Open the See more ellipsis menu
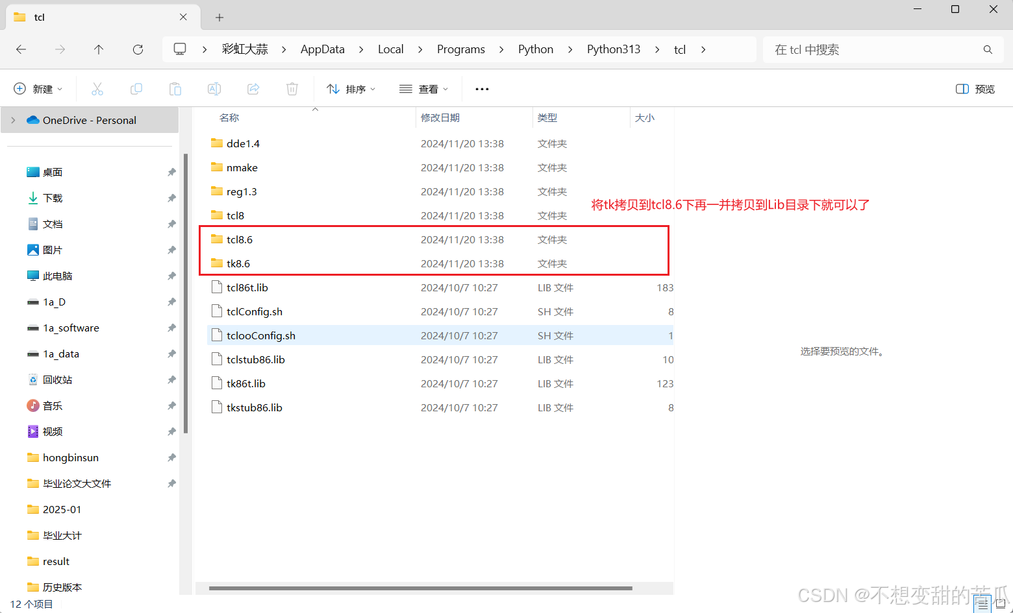Viewport: 1013px width, 613px height. click(x=481, y=89)
